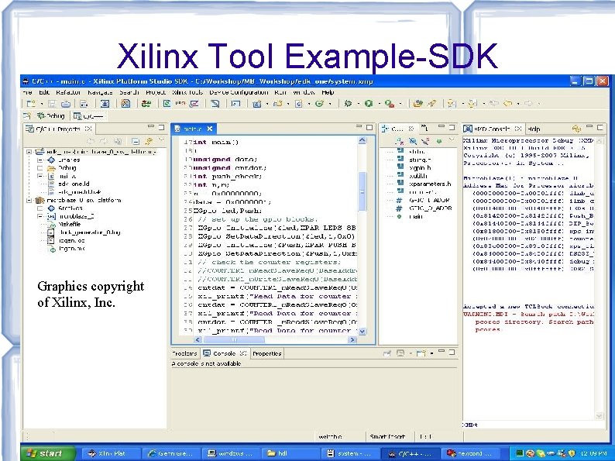
Task: Select string.h in Outline view
Action: coord(420,160)
